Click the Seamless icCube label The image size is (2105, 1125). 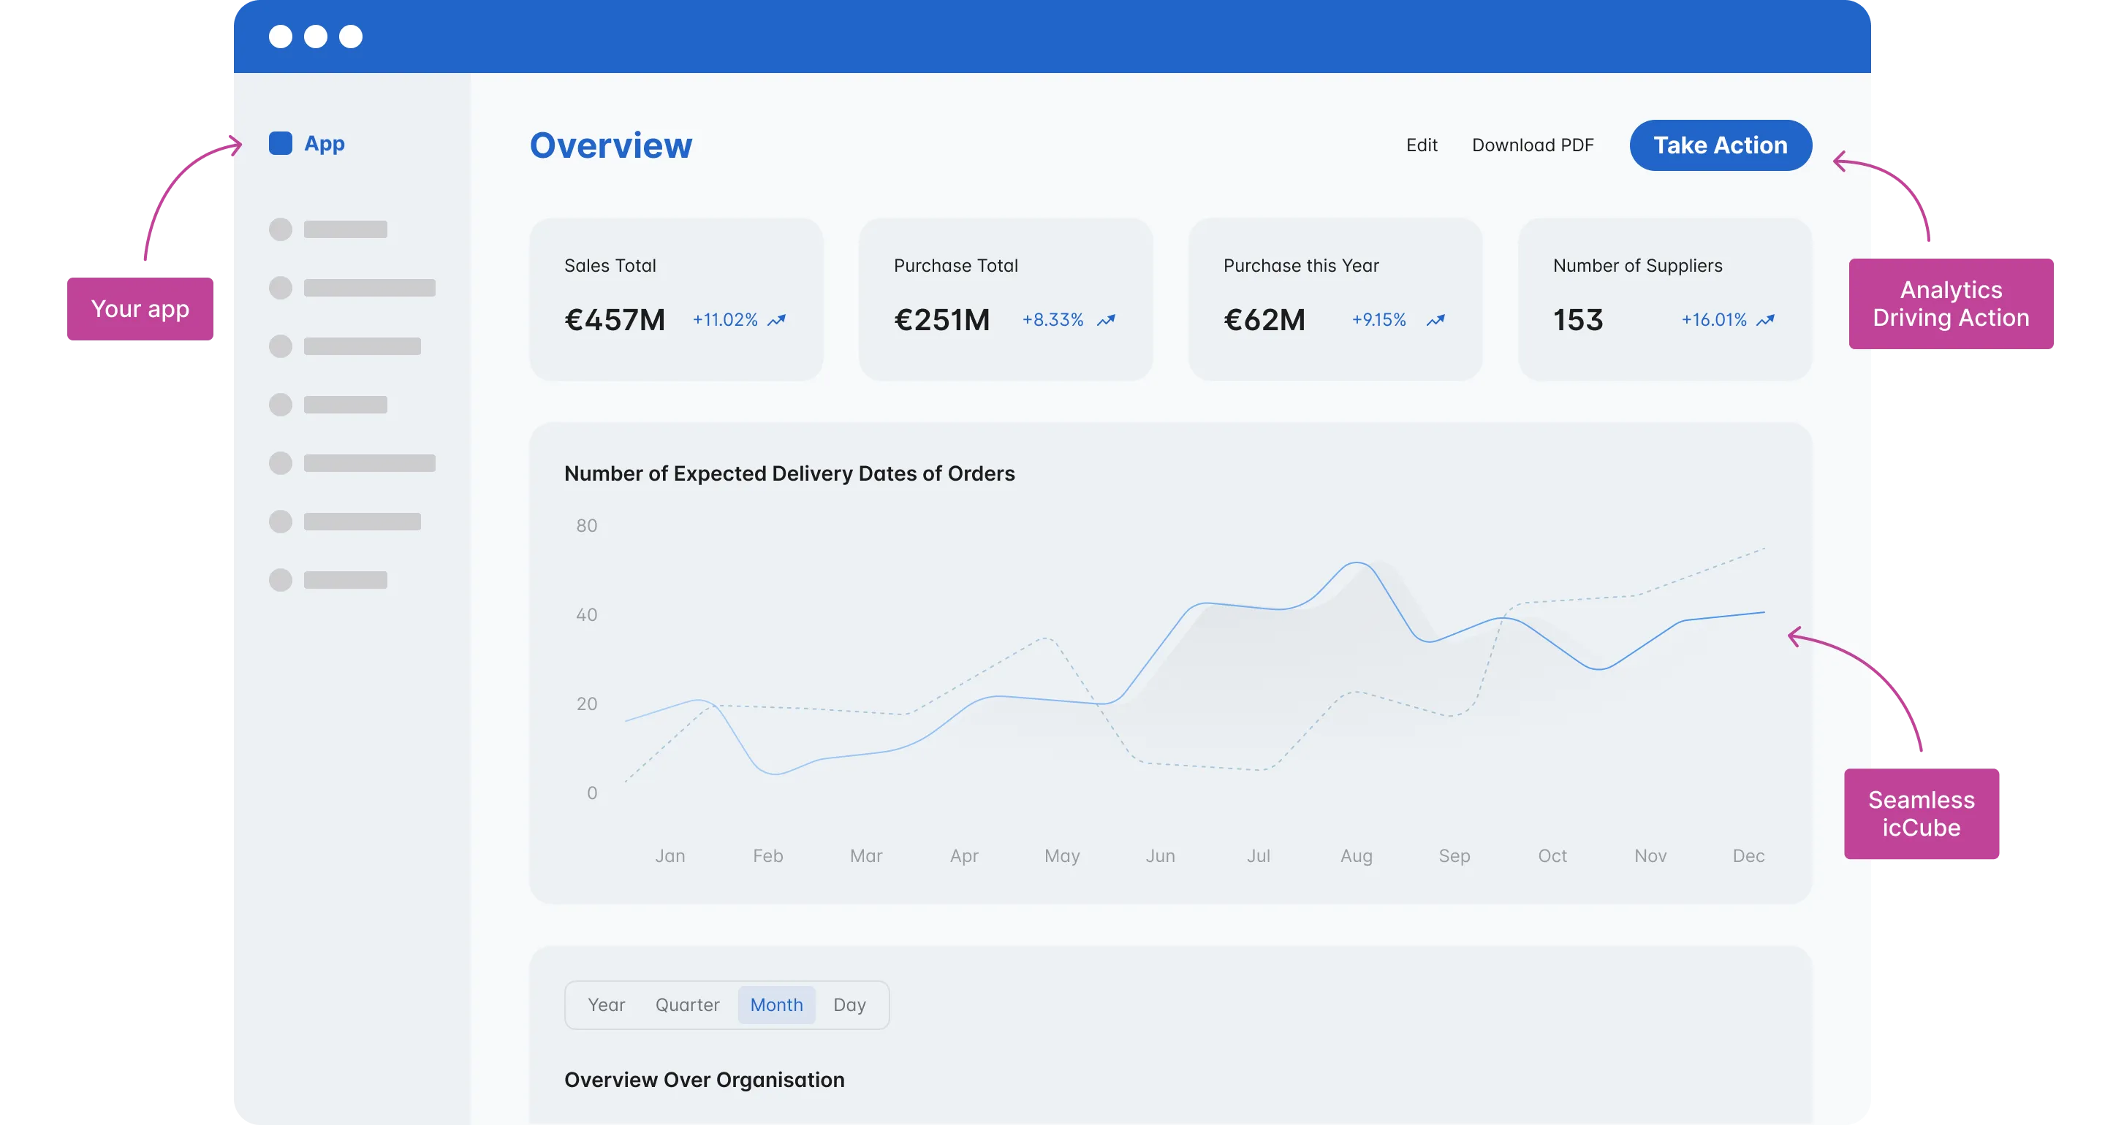pyautogui.click(x=1922, y=814)
